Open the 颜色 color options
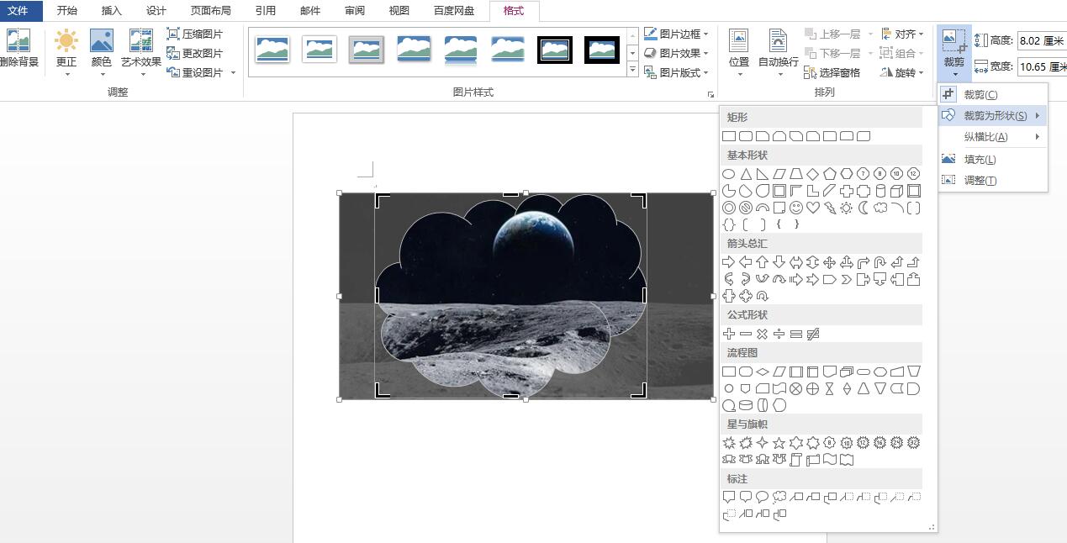This screenshot has width=1067, height=543. [102, 52]
